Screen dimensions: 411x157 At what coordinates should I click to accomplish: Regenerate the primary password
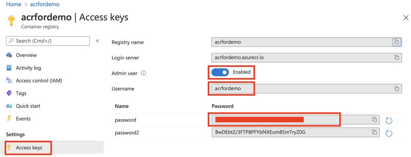[389, 121]
